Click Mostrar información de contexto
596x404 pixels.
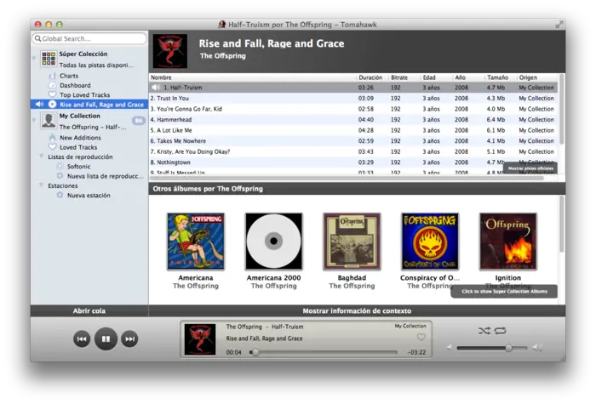click(x=357, y=310)
